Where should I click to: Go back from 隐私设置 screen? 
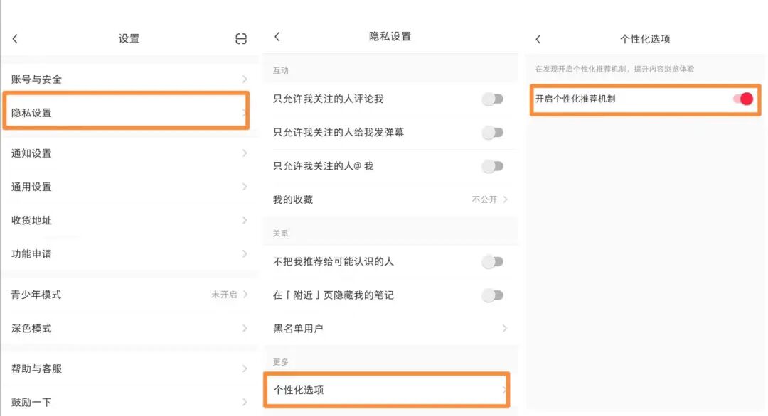pos(277,37)
